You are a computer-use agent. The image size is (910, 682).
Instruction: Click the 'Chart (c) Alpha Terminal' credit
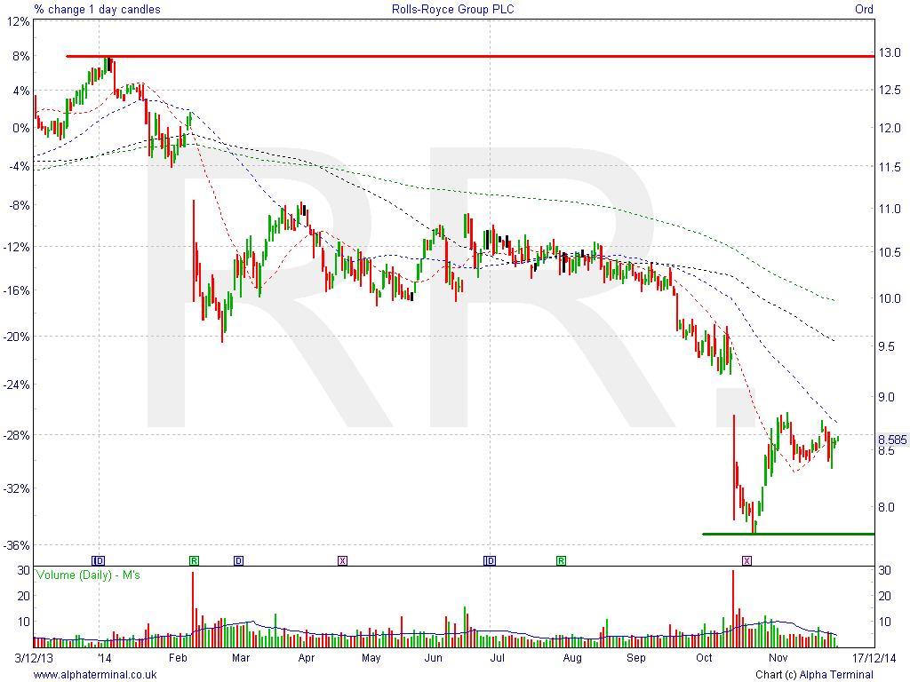(814, 675)
